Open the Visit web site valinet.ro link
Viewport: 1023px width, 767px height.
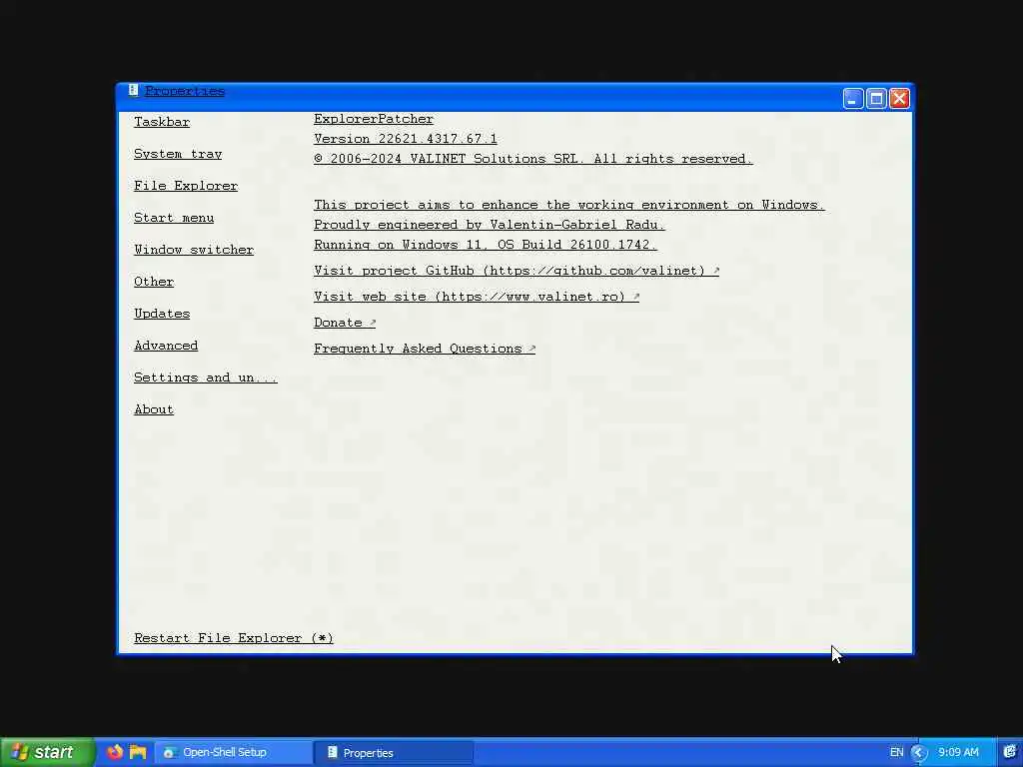coord(477,297)
